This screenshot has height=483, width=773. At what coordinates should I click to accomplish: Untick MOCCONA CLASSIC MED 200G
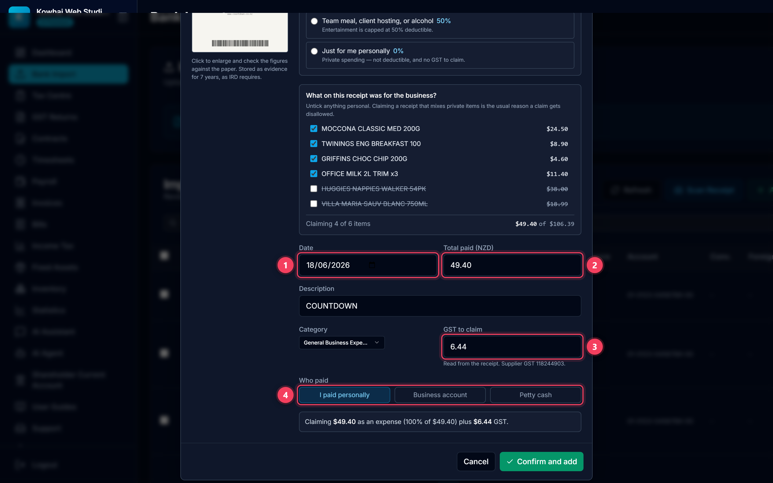pyautogui.click(x=314, y=129)
